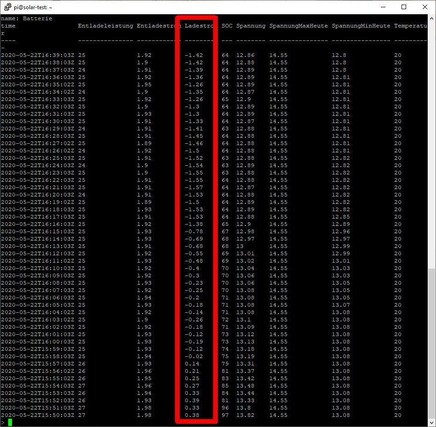This screenshot has width=436, height=427.
Task: Click the Ladestrom column header
Action: click(x=199, y=26)
